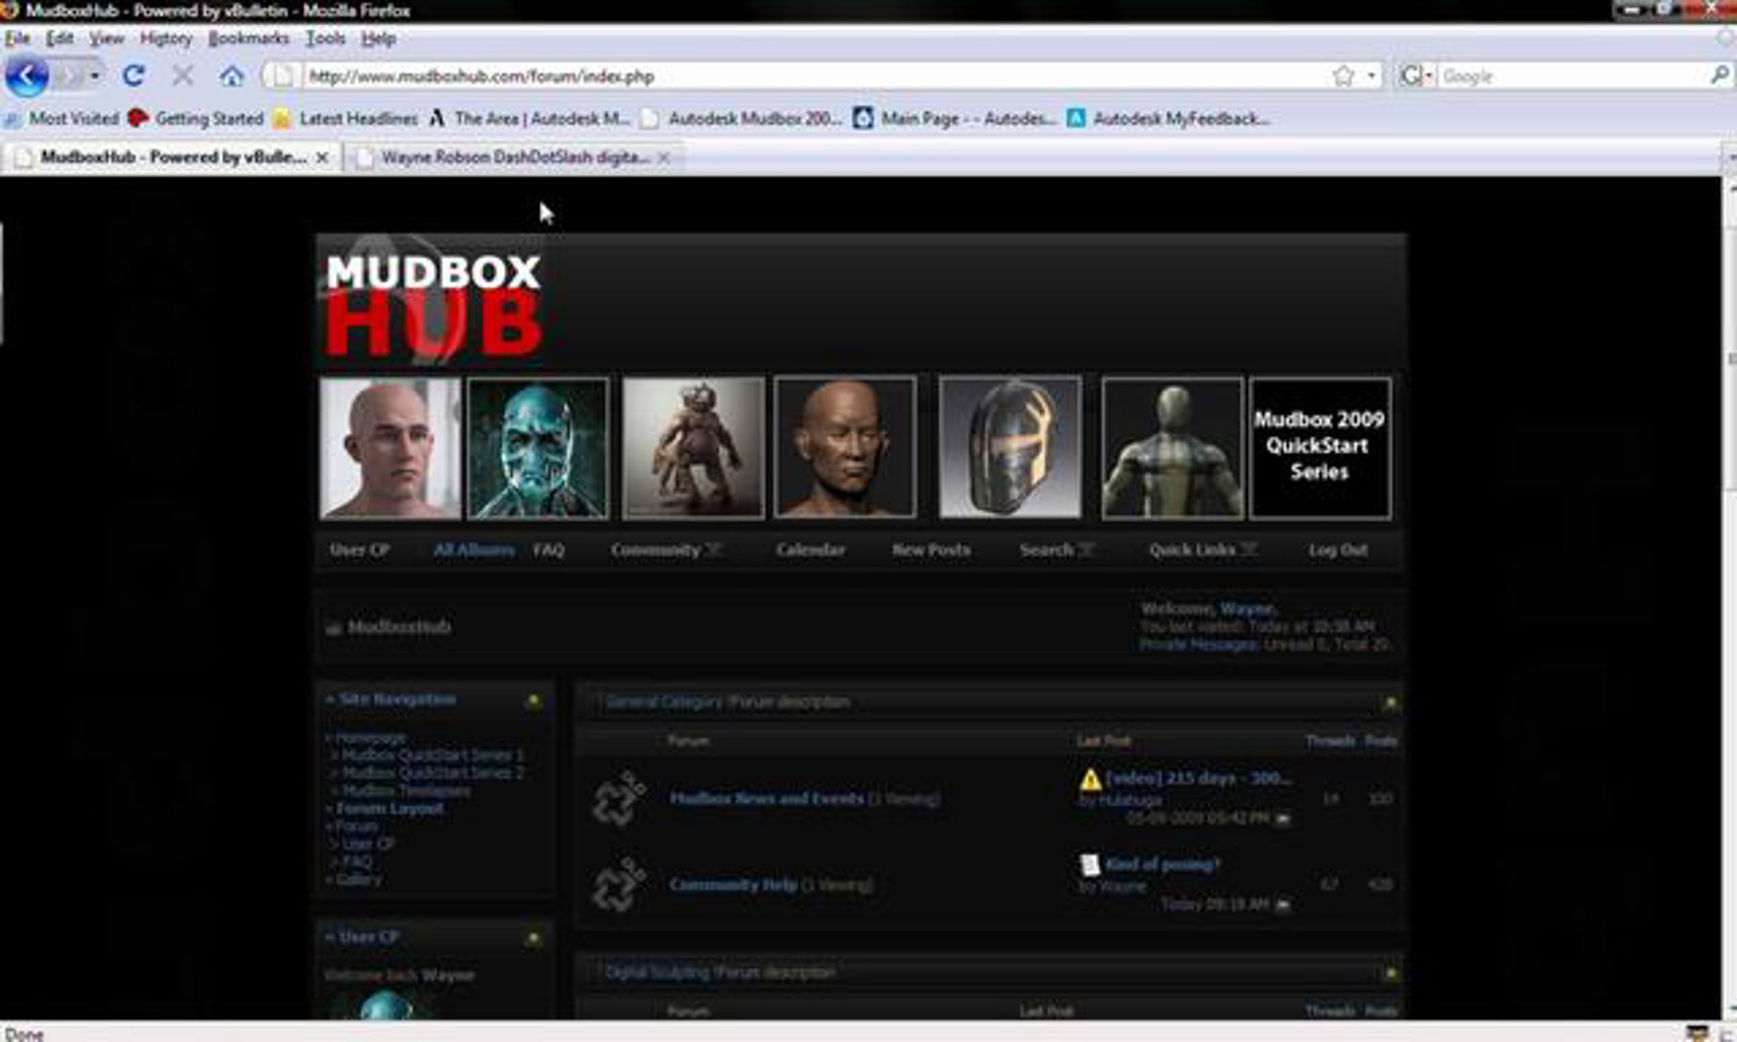Expand the Community dropdown menu
The width and height of the screenshot is (1737, 1042).
point(714,549)
